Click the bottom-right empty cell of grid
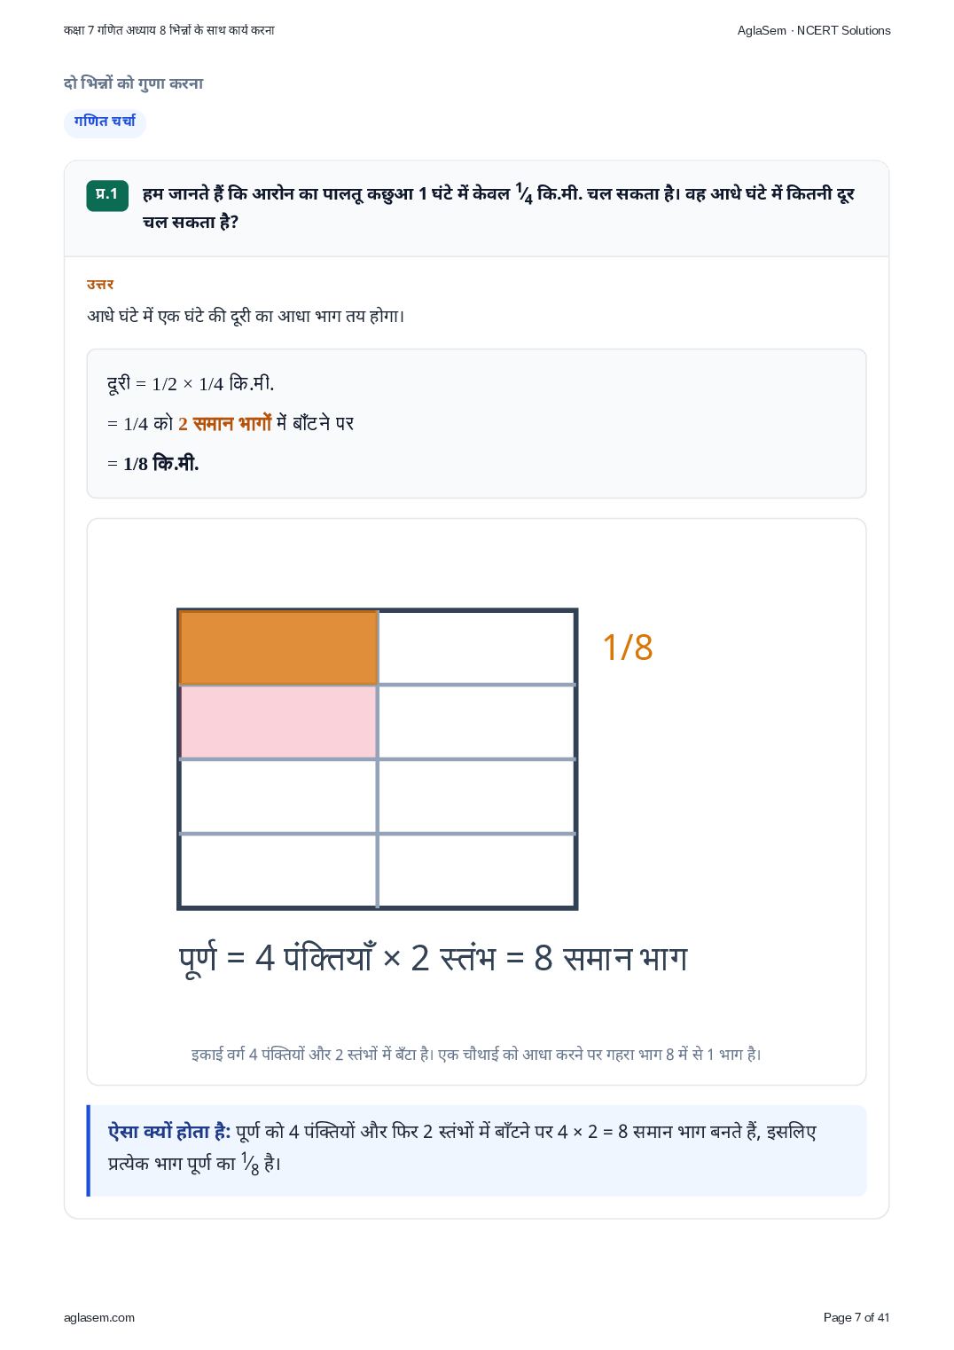 pyautogui.click(x=477, y=870)
